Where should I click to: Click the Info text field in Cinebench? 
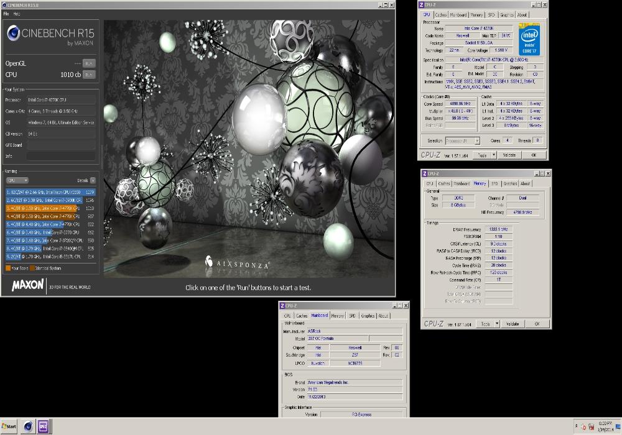coord(61,156)
